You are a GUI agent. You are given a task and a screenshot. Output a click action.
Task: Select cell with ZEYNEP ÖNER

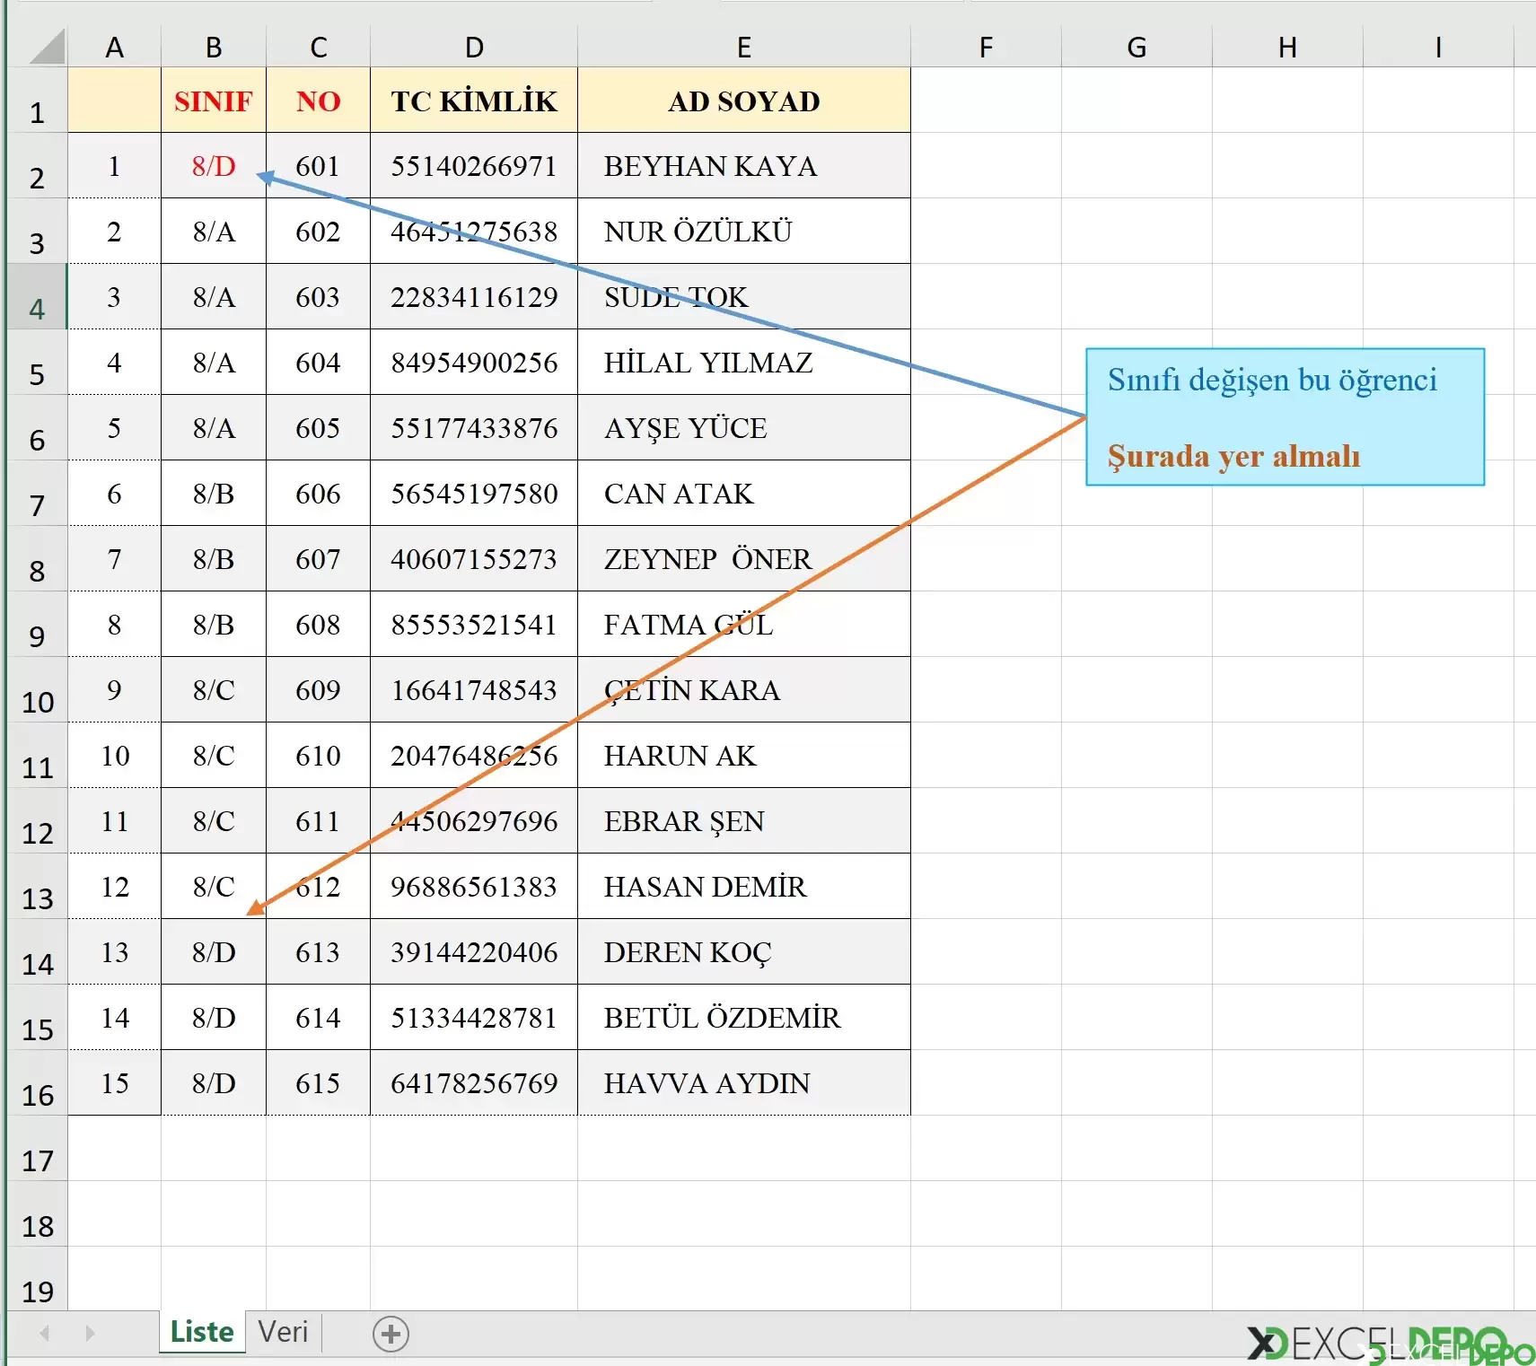click(x=744, y=559)
